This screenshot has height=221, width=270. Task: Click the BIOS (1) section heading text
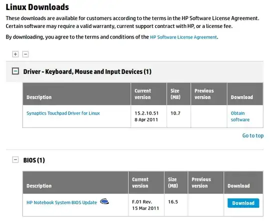tap(34, 160)
